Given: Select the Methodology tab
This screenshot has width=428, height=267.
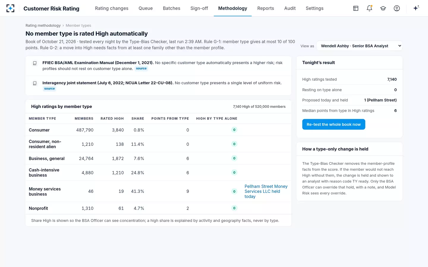Looking at the screenshot, I should pyautogui.click(x=233, y=8).
